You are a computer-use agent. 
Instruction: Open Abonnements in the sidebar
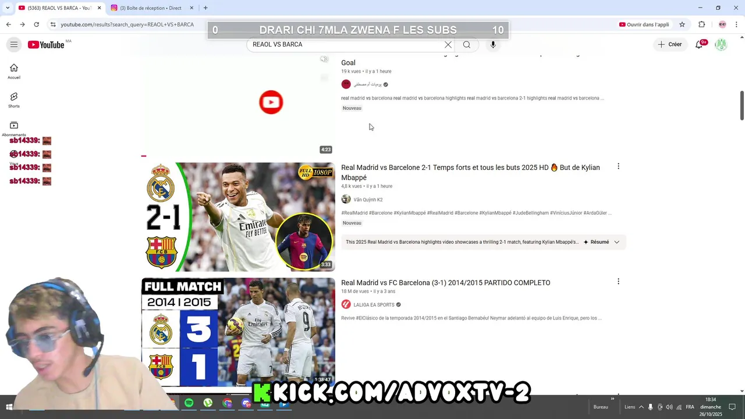pyautogui.click(x=14, y=129)
